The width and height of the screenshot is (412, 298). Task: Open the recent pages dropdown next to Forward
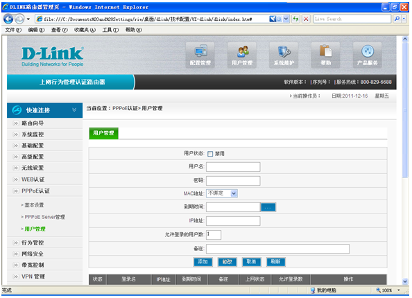pyautogui.click(x=28, y=19)
